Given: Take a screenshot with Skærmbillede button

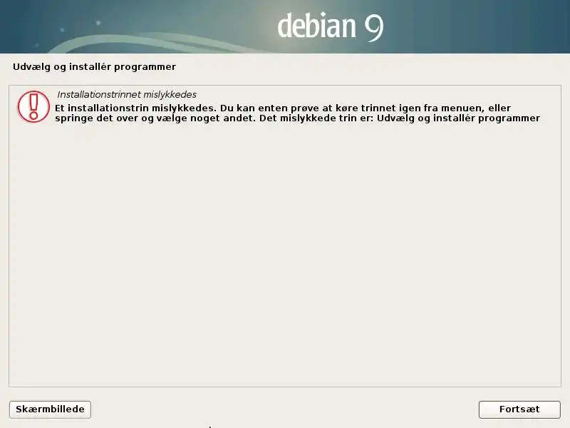Looking at the screenshot, I should pos(50,409).
